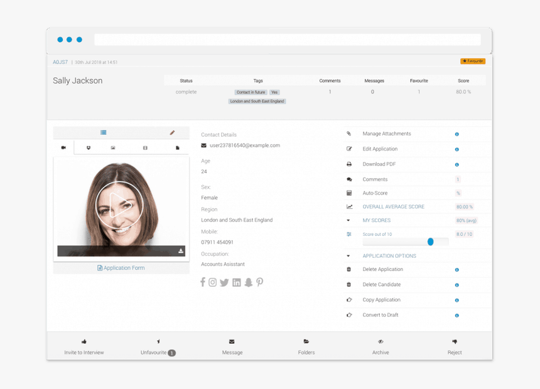Unfavourite the candidate in bottom bar
The image size is (540, 389).
pos(158,347)
